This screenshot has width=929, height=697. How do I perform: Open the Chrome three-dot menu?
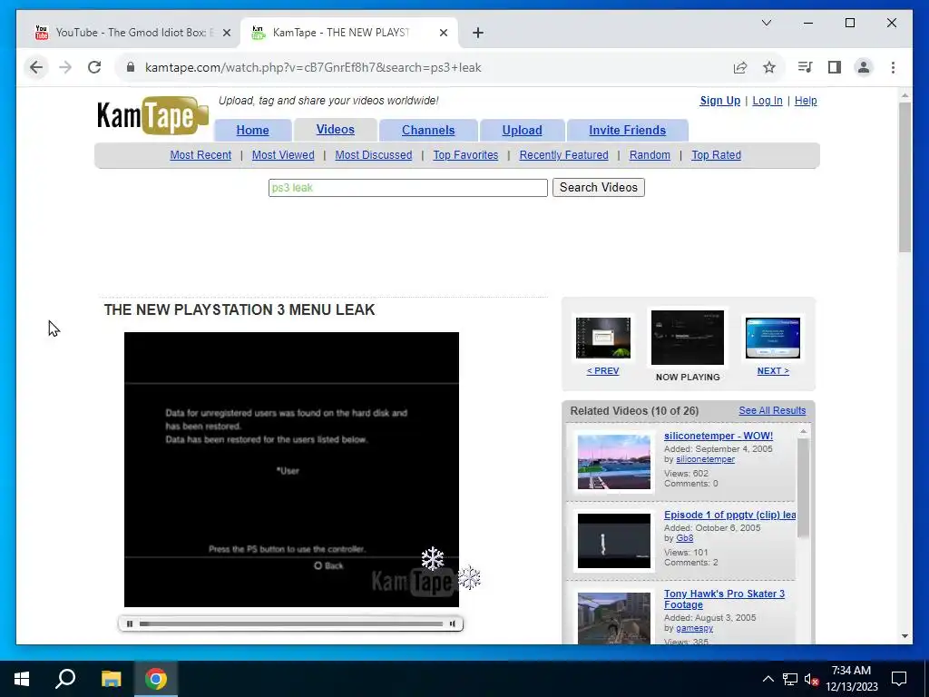pyautogui.click(x=893, y=67)
